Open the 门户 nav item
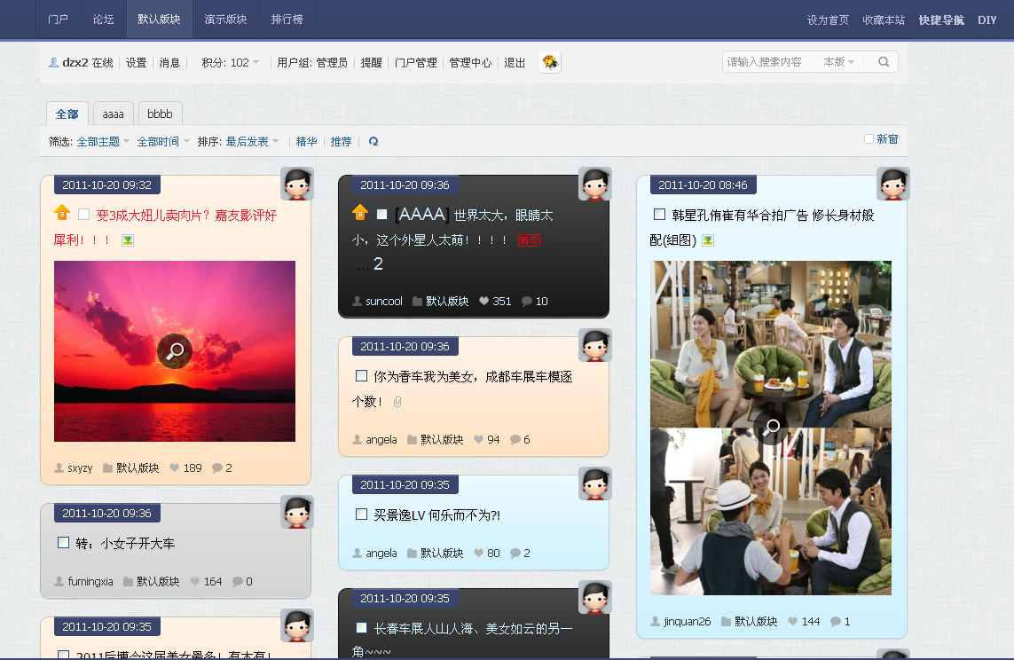 click(59, 20)
